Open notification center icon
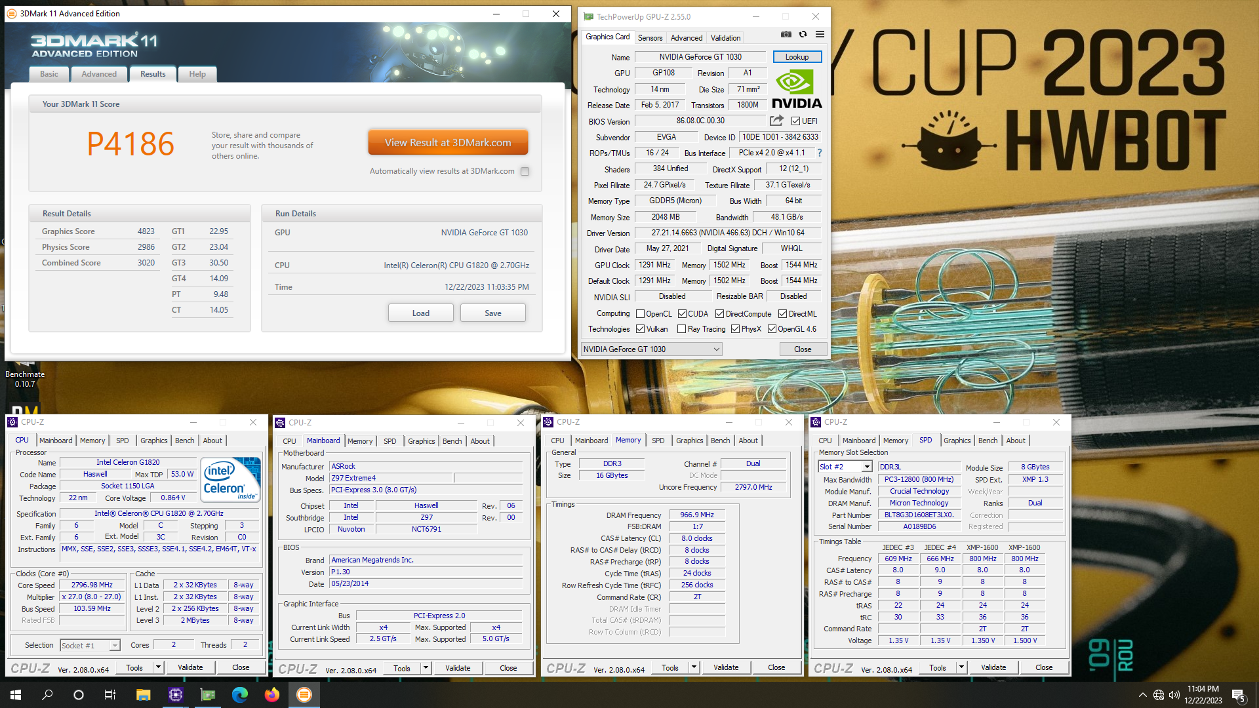Screen dimensions: 1259x708 (1239, 696)
